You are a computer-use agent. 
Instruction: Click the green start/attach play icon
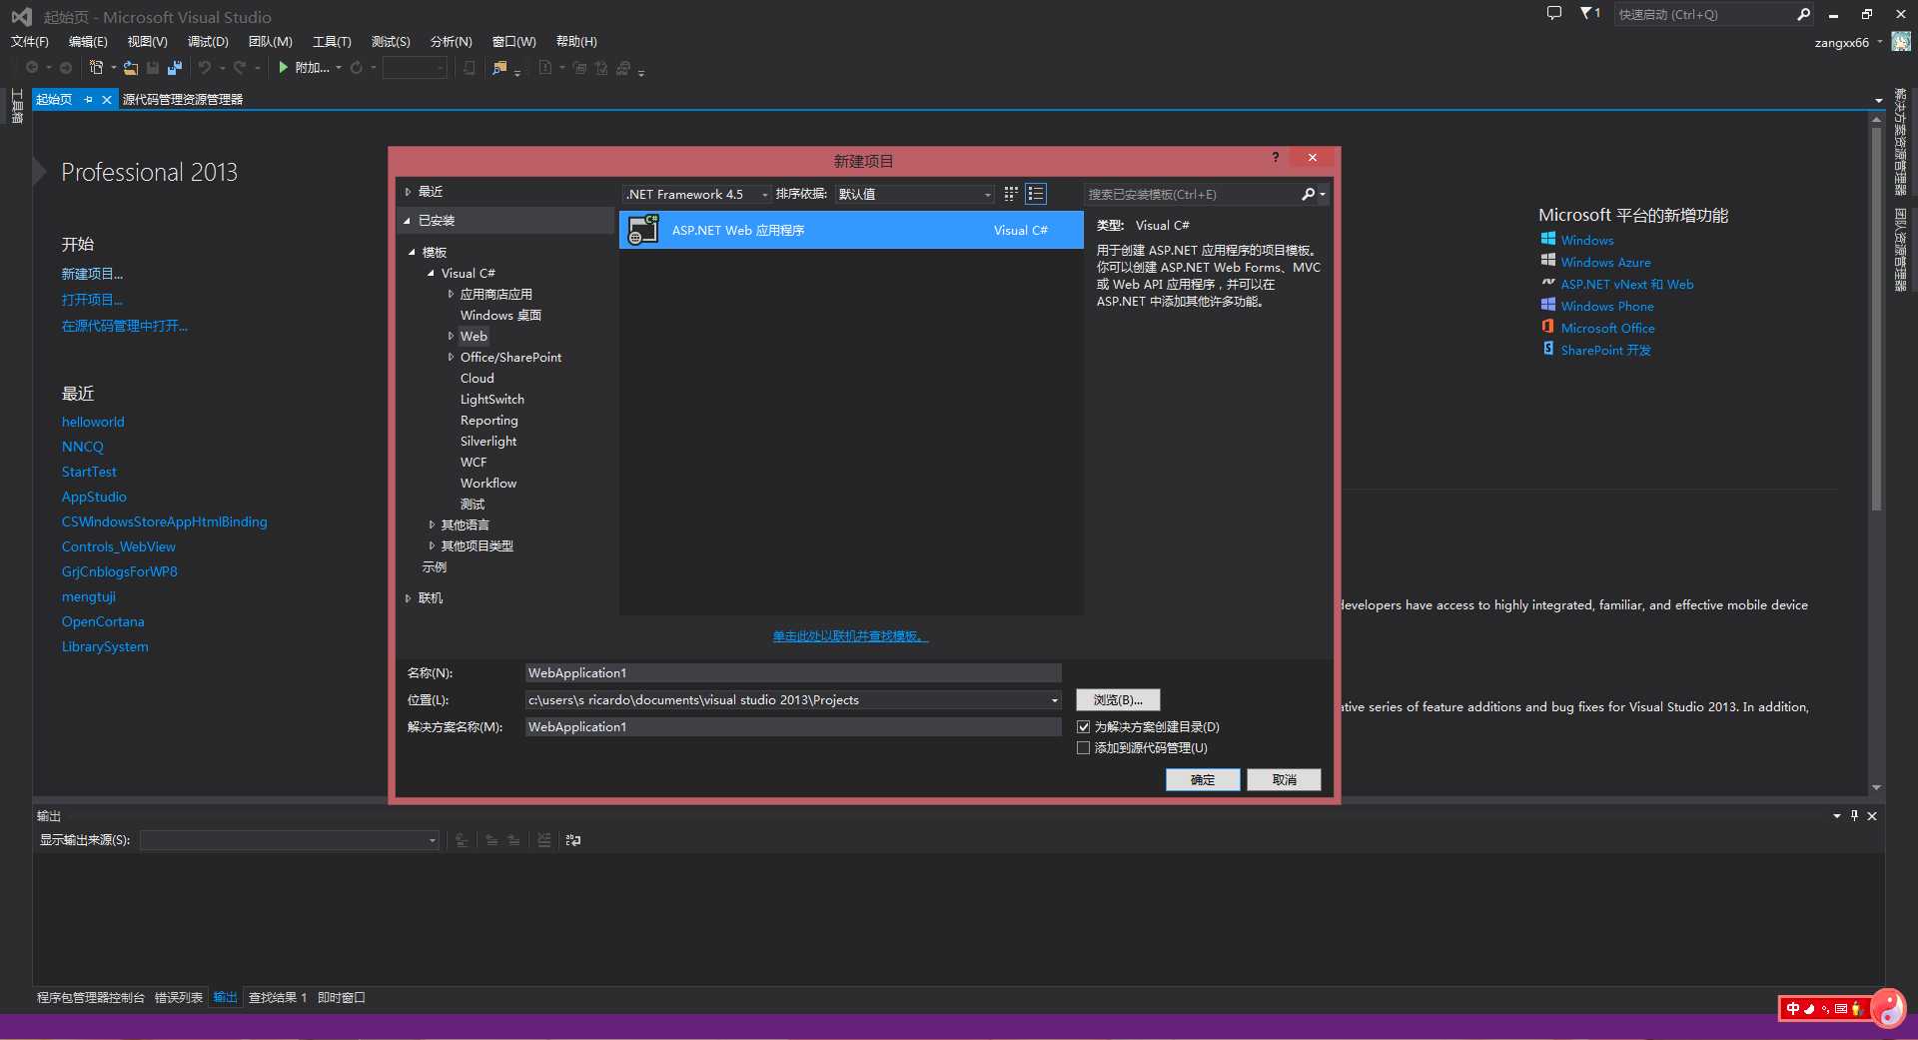point(284,67)
